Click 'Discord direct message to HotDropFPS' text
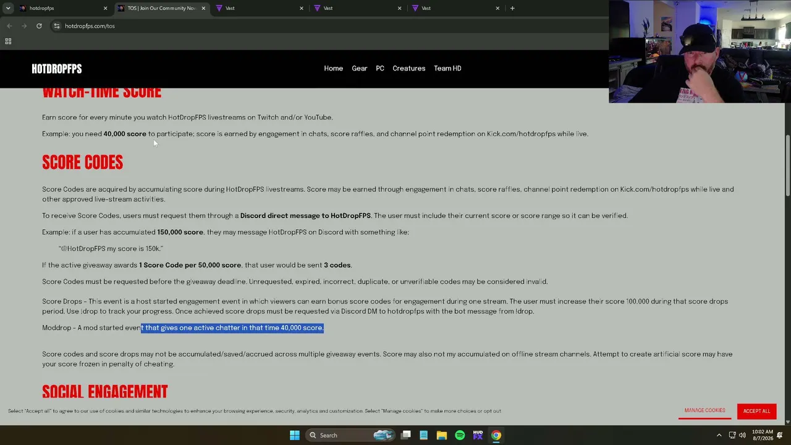Image resolution: width=791 pixels, height=445 pixels. (305, 216)
